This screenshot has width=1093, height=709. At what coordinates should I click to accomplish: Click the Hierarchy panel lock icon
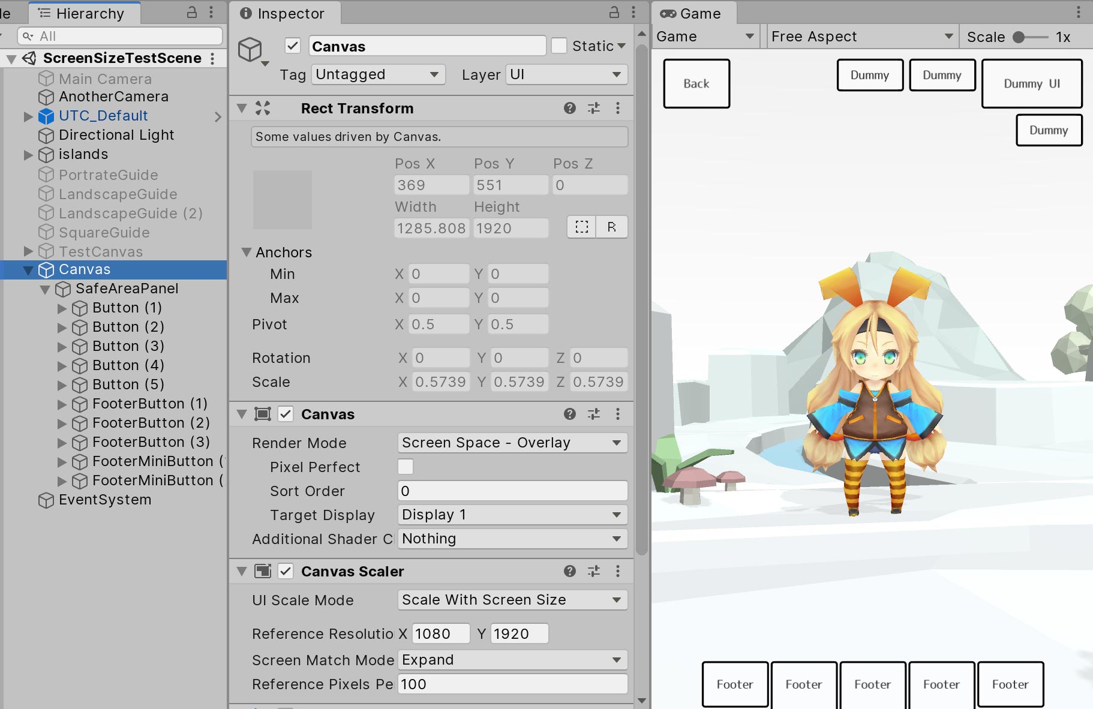192,12
